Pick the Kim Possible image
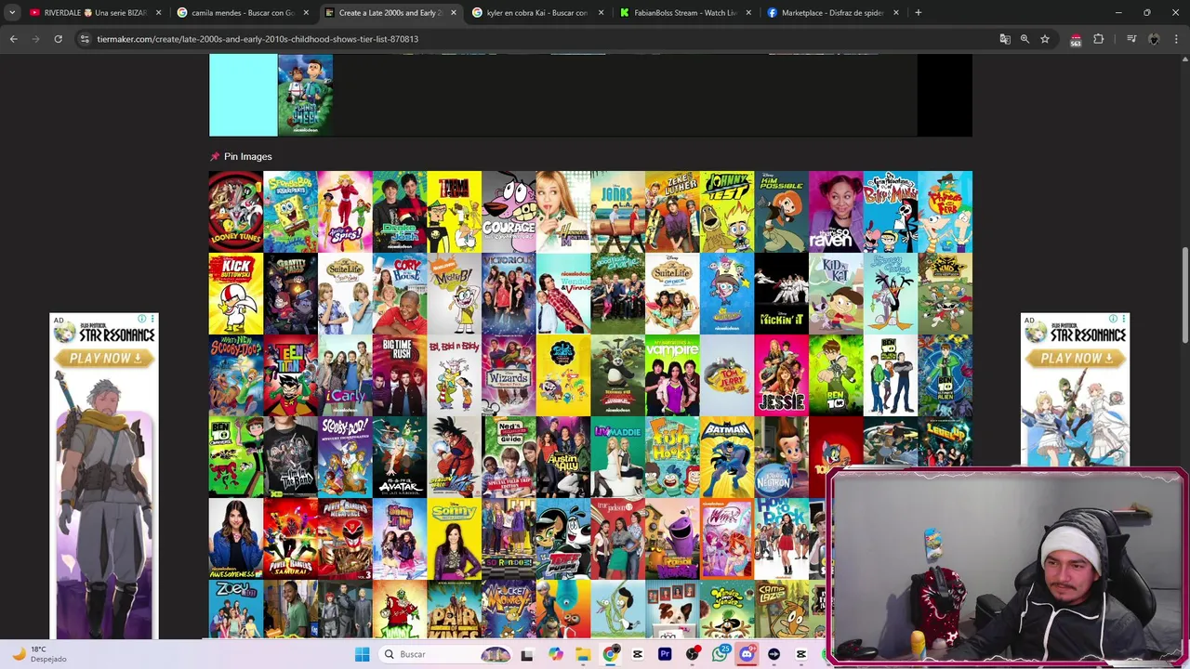Viewport: 1190px width, 669px height. pos(781,212)
